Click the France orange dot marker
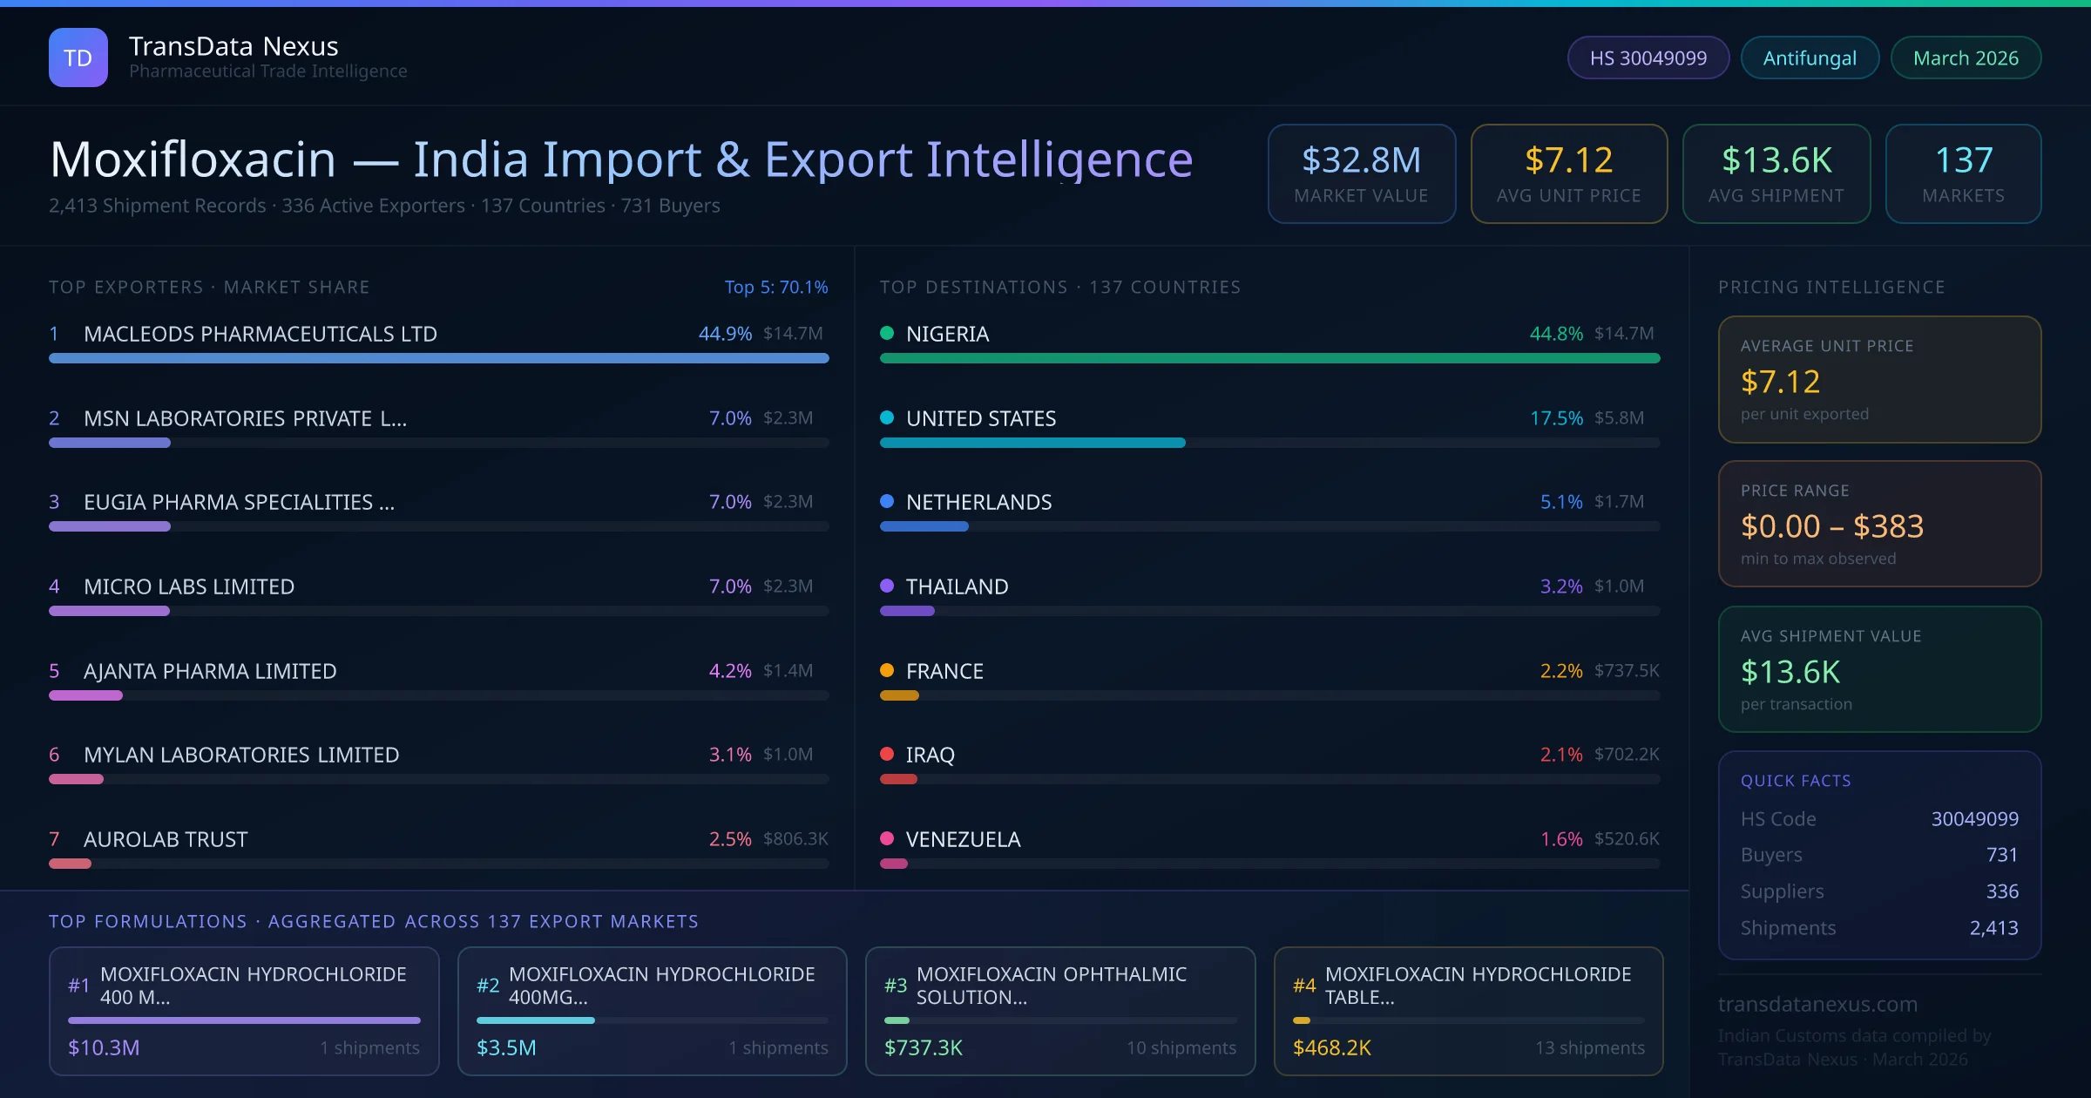2091x1098 pixels. coord(887,670)
